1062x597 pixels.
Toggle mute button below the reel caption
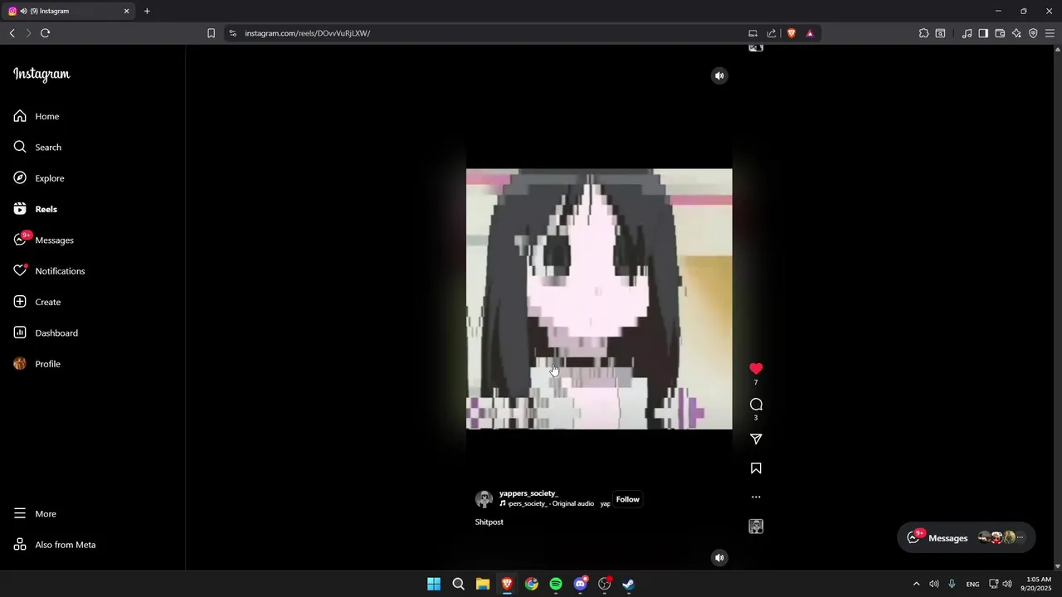tap(719, 557)
